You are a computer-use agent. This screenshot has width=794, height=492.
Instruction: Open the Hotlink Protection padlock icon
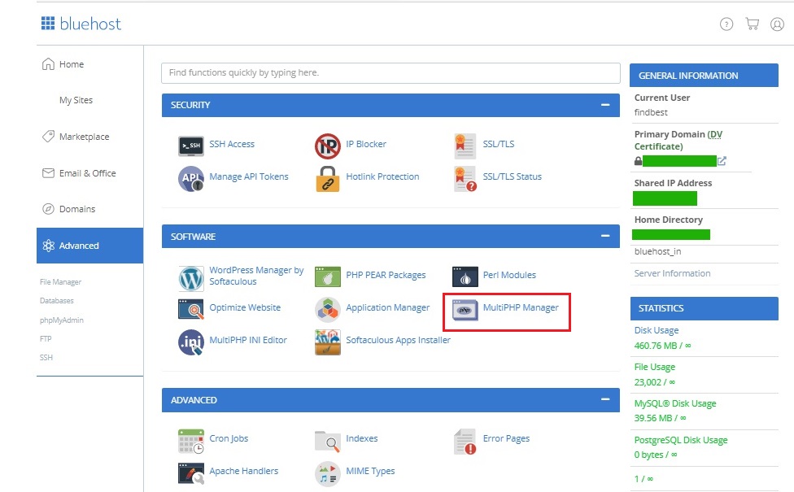tap(328, 179)
